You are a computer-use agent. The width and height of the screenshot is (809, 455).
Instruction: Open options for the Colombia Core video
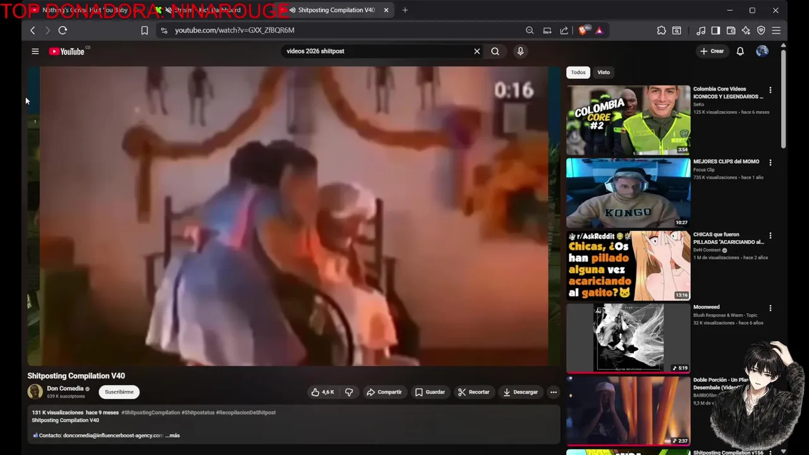pos(770,90)
